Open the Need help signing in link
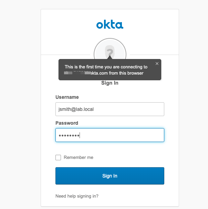The image size is (208, 209). [x=77, y=196]
